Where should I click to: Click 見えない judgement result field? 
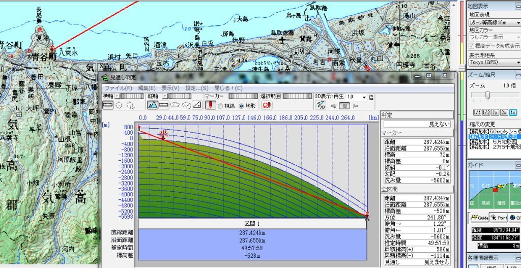(417, 124)
